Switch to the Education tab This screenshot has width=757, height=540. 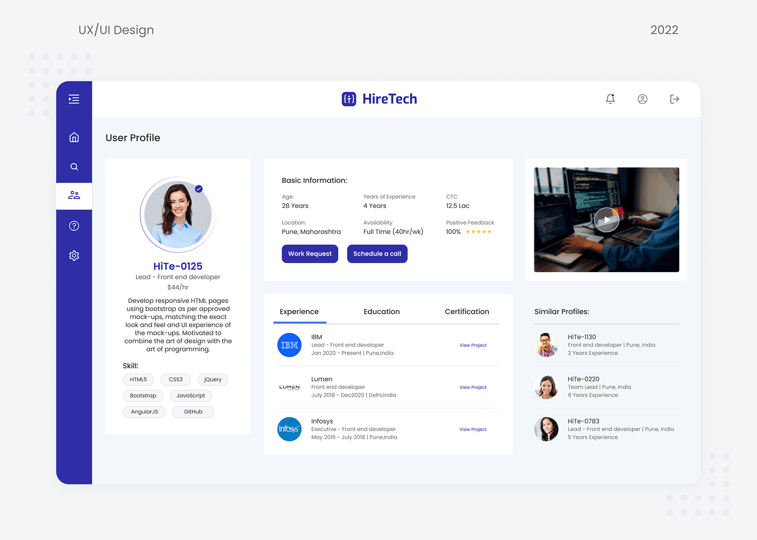(381, 312)
